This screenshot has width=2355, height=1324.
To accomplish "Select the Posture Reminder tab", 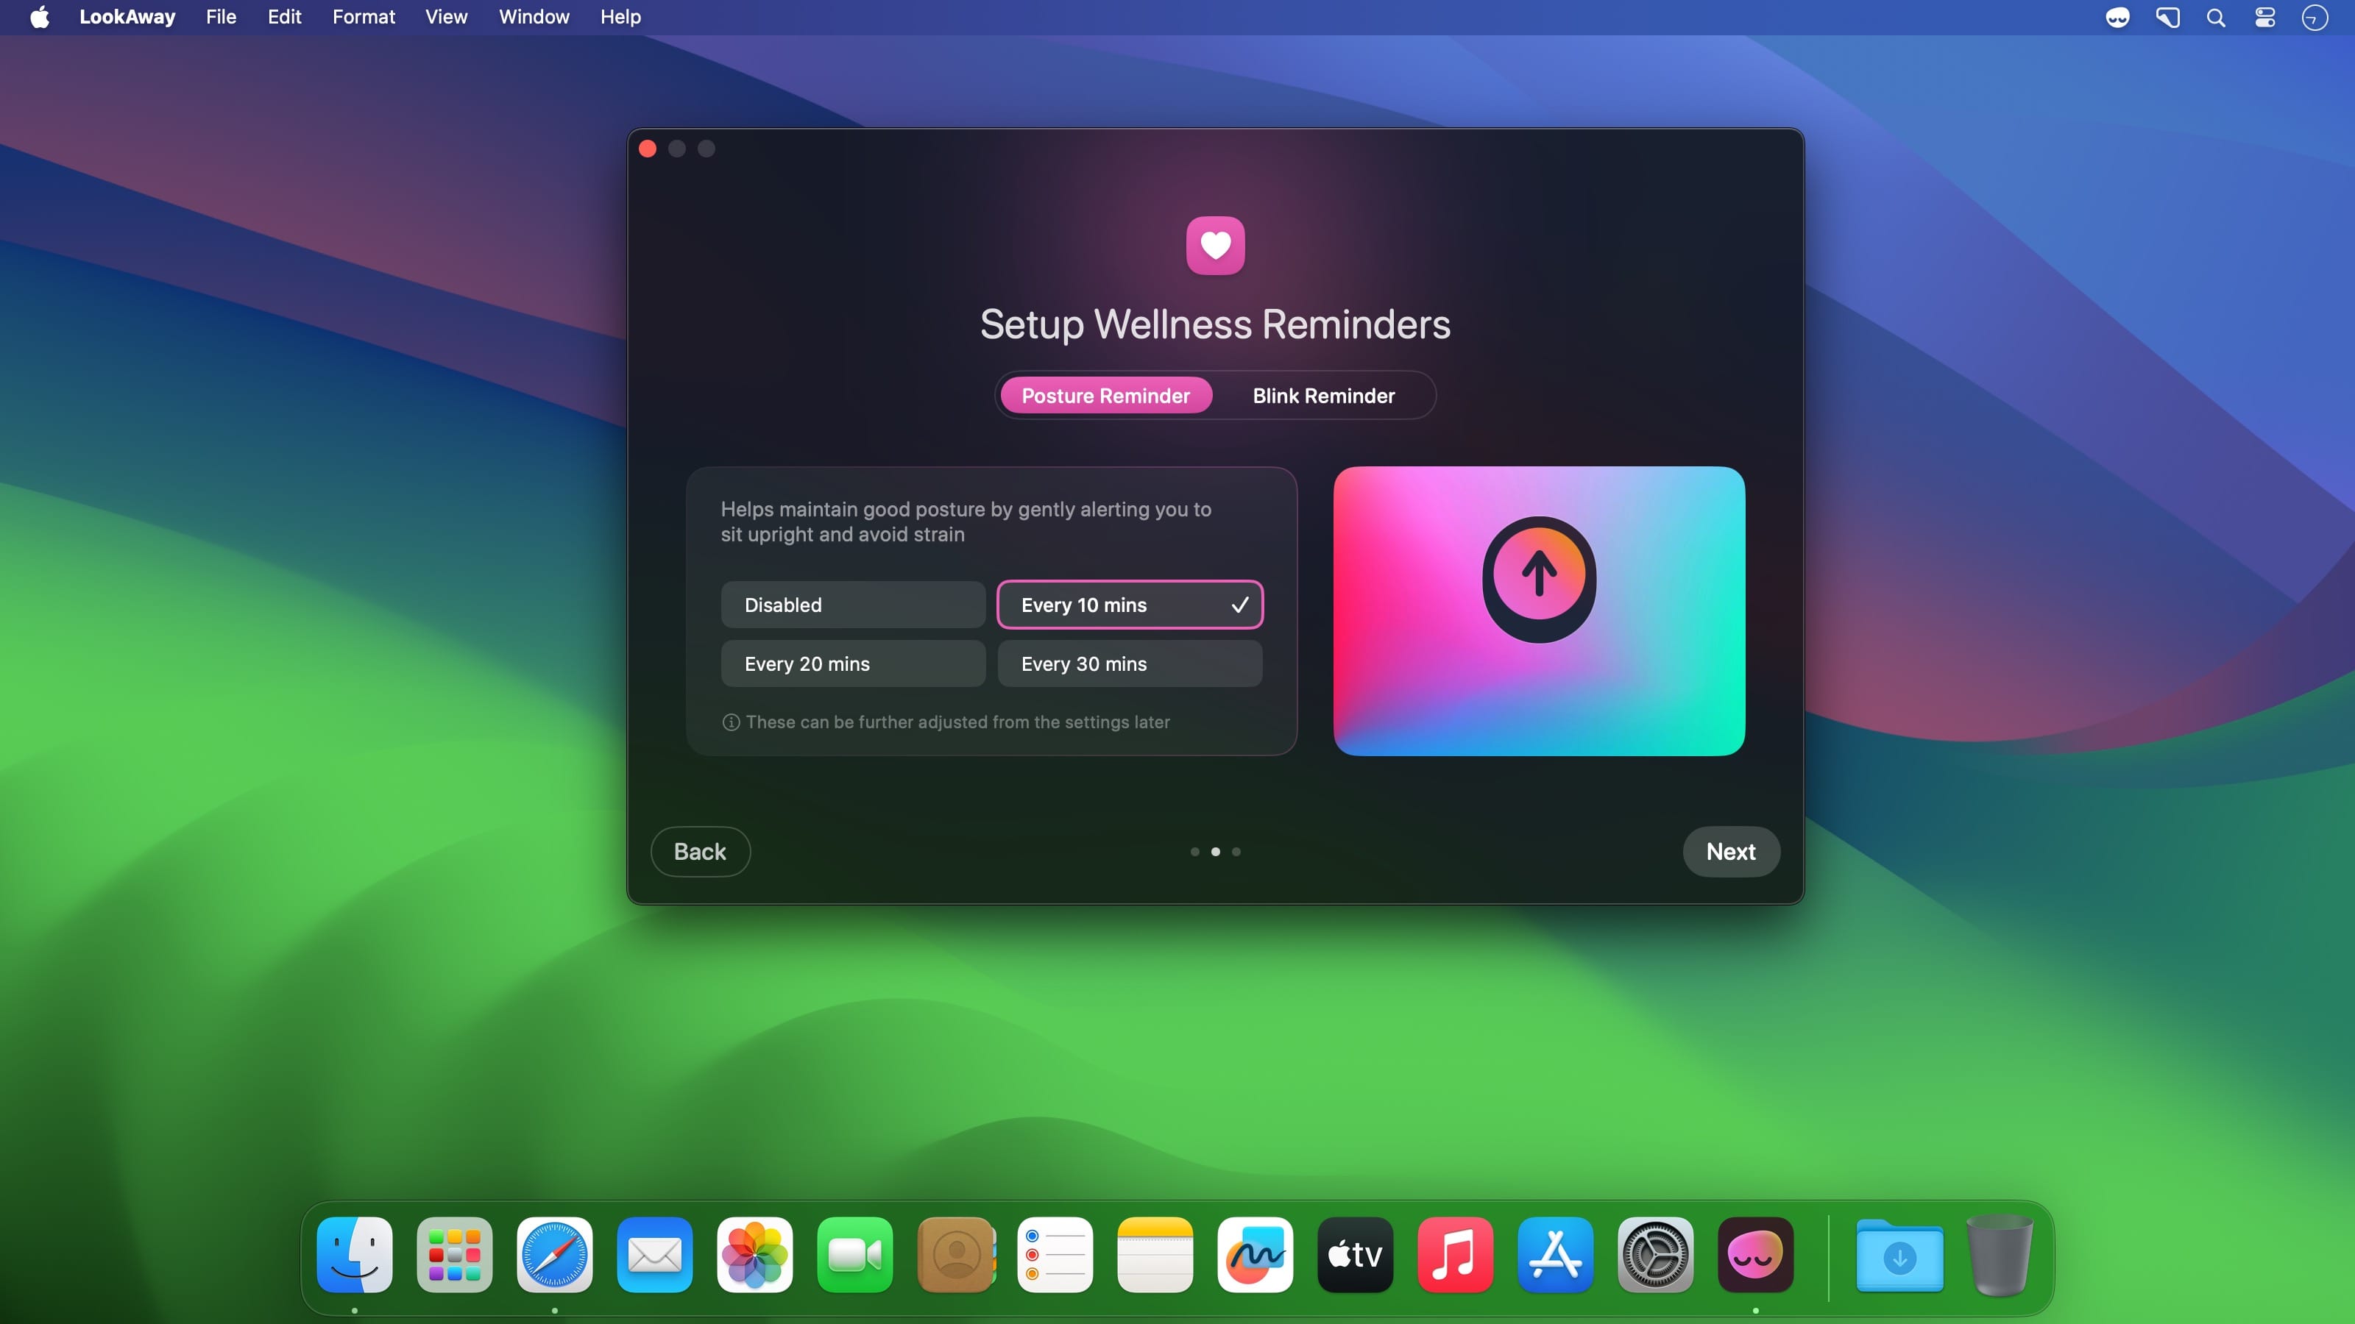I will (x=1105, y=396).
